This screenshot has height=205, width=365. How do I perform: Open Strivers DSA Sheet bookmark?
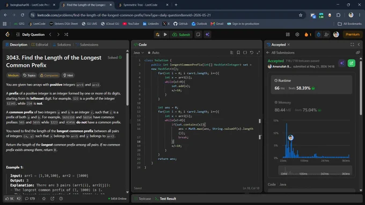[63, 24]
